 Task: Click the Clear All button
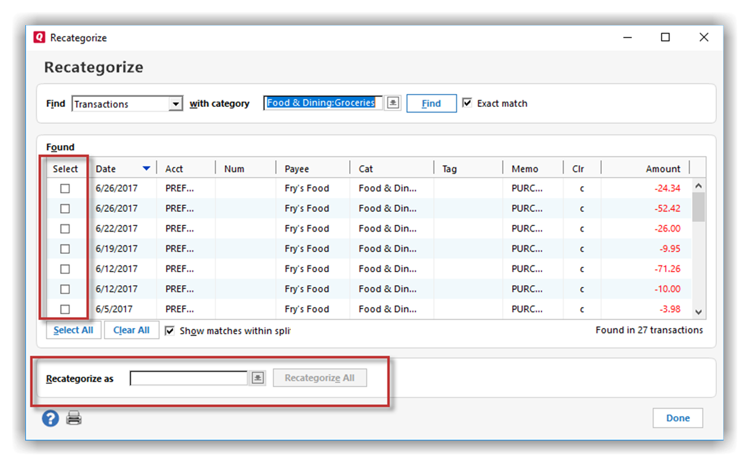[x=132, y=330]
